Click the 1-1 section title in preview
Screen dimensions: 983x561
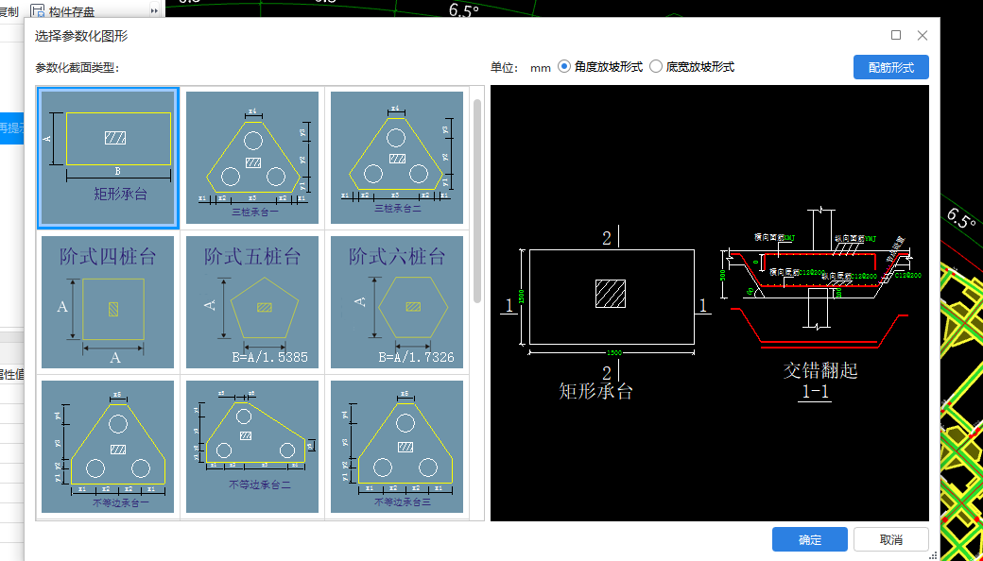pos(815,392)
